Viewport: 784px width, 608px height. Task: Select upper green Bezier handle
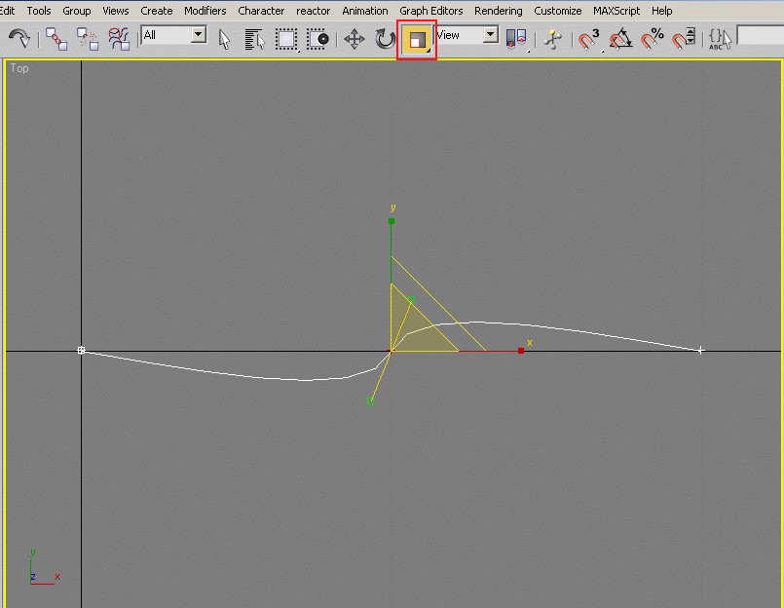(x=411, y=300)
